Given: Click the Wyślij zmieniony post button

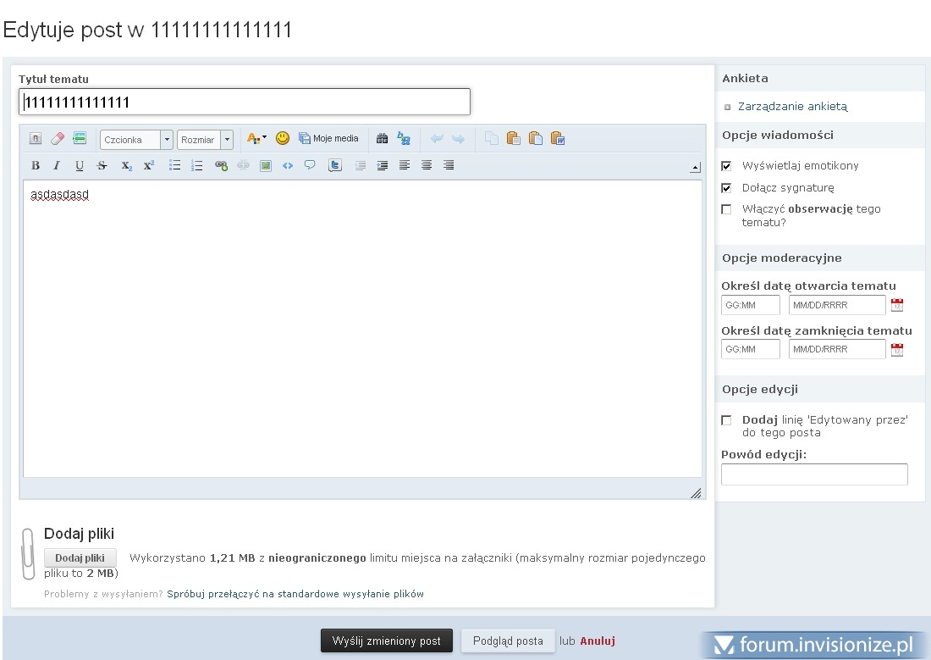Looking at the screenshot, I should (x=387, y=641).
